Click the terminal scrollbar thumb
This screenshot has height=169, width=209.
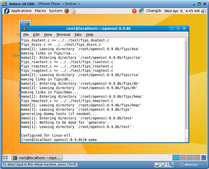(x=187, y=134)
